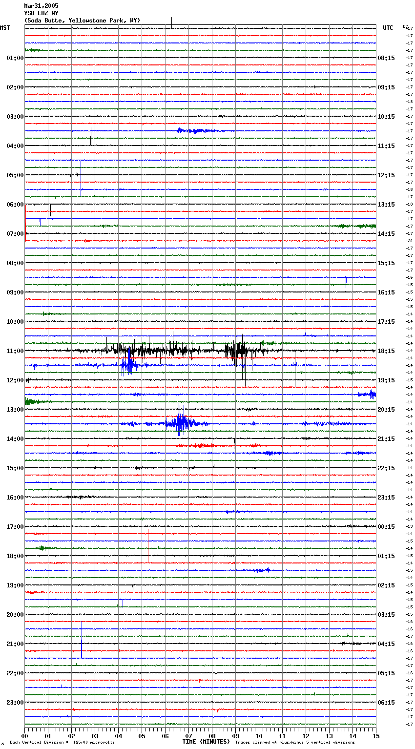Select the 02:15 UTC time label
Viewport: 415px width, 749px height.
point(386,585)
